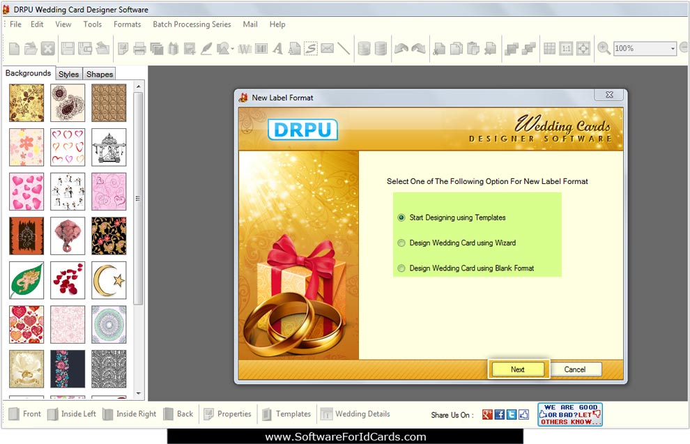Click the dashed-box S signature icon
690x444 pixels.
(x=311, y=48)
